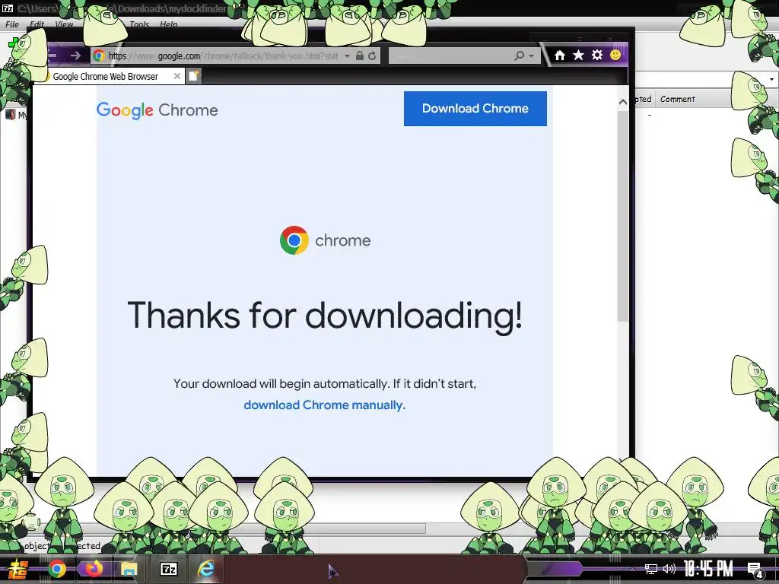Switch to Internet Explorer taskbar button
This screenshot has width=779, height=584.
click(205, 569)
